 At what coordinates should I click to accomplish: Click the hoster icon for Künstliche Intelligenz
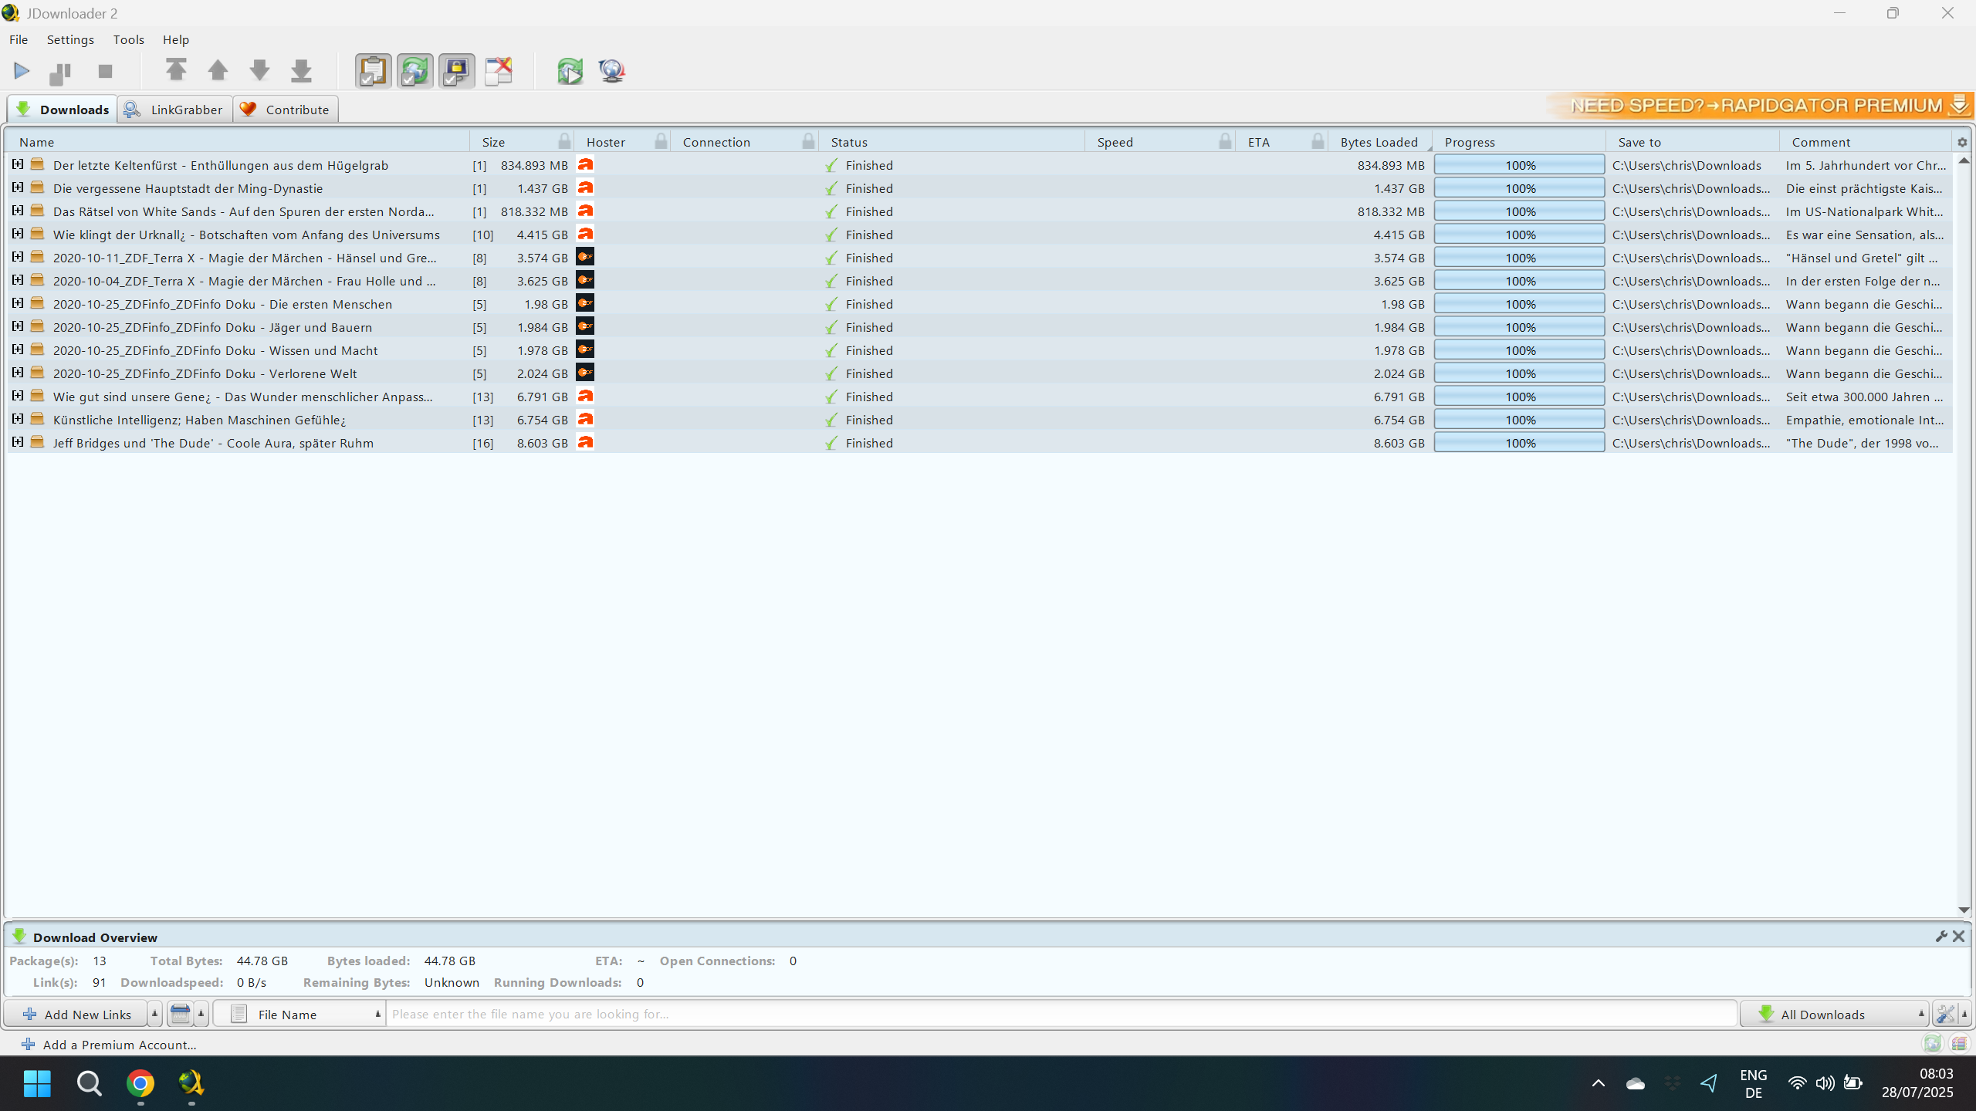click(585, 419)
